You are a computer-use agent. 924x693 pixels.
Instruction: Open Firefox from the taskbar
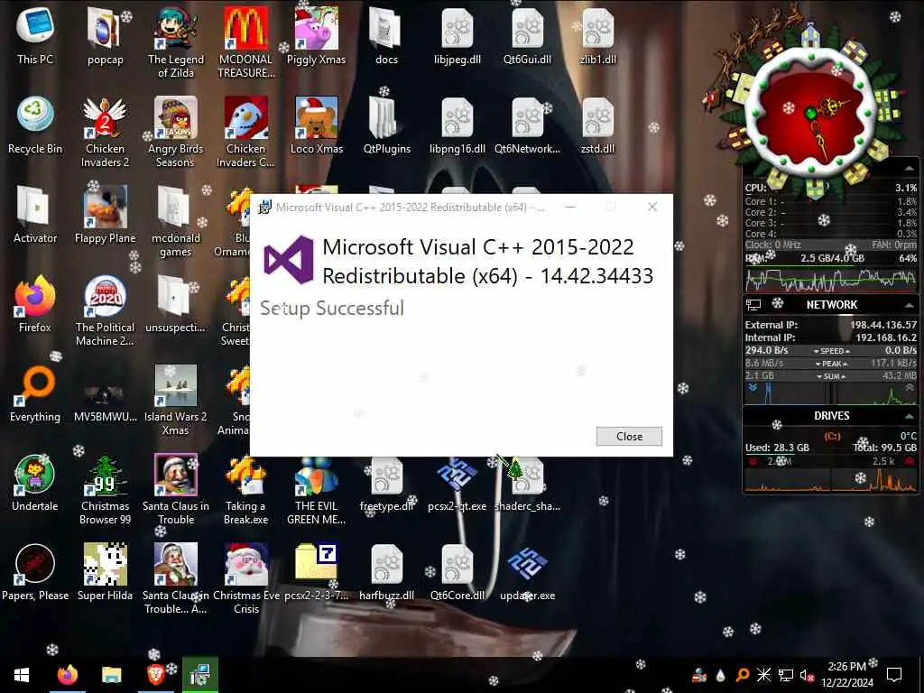click(x=67, y=675)
